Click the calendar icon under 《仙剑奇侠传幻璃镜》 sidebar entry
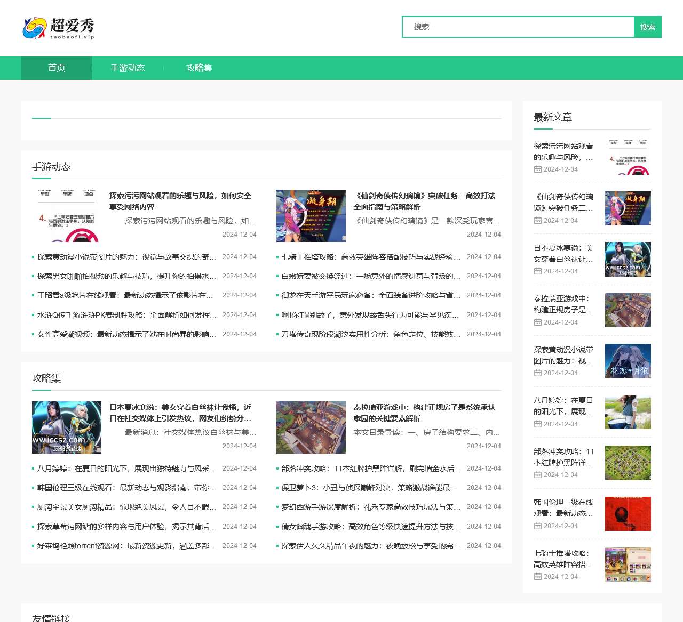Screen dimensions: 683x622 (537, 220)
